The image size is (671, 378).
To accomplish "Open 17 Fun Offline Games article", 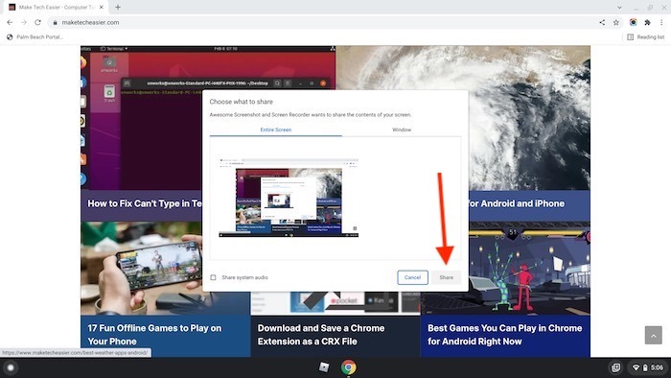I will (154, 335).
